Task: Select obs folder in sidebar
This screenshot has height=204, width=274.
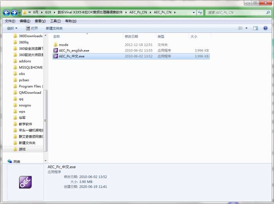Action: [x=19, y=73]
